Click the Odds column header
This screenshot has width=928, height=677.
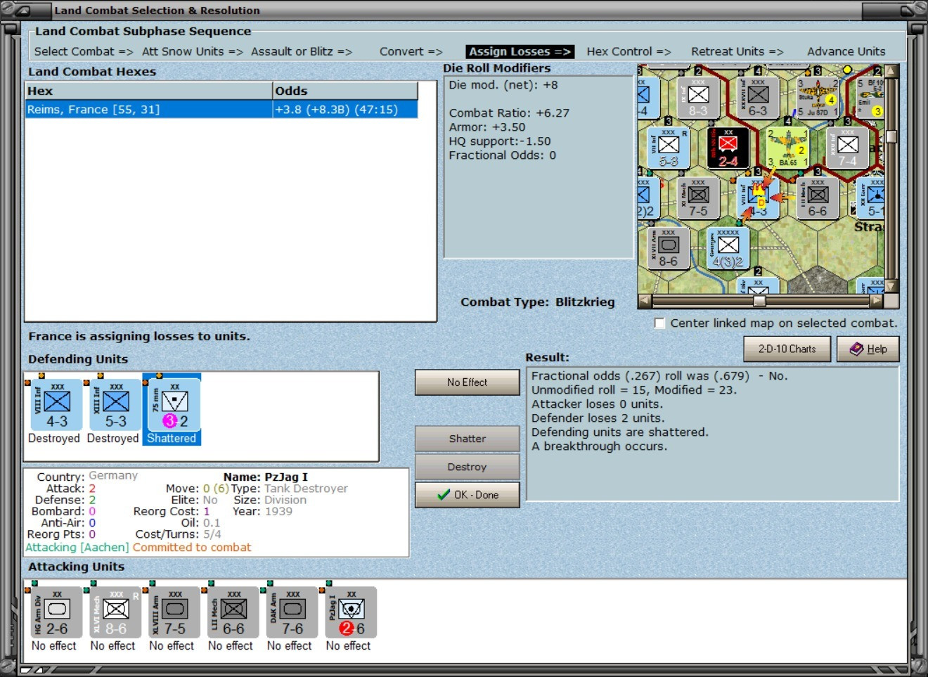point(345,91)
